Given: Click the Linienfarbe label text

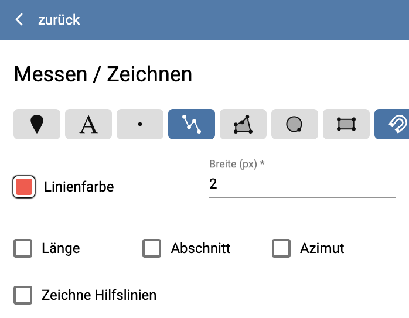Looking at the screenshot, I should point(79,187).
